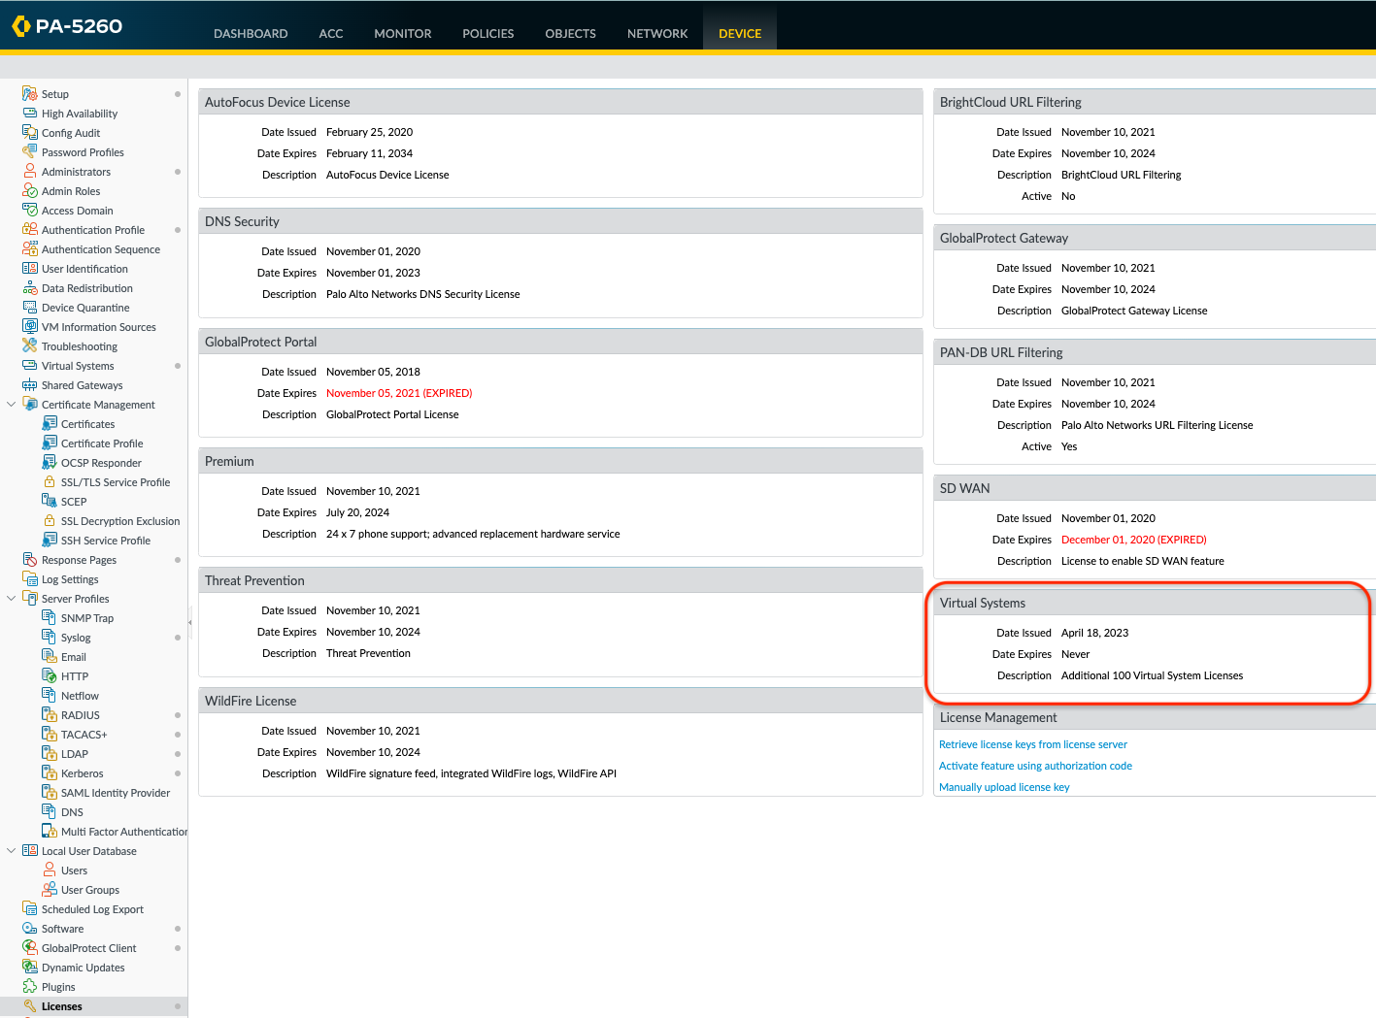Open the LDAP server profile
This screenshot has width=1376, height=1018.
tap(75, 754)
